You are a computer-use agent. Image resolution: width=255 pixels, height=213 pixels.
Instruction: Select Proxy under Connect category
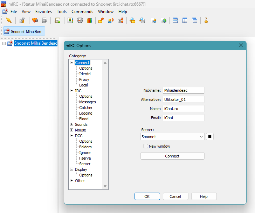point(84,79)
